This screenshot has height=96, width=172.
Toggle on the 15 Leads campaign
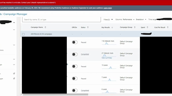75,66
